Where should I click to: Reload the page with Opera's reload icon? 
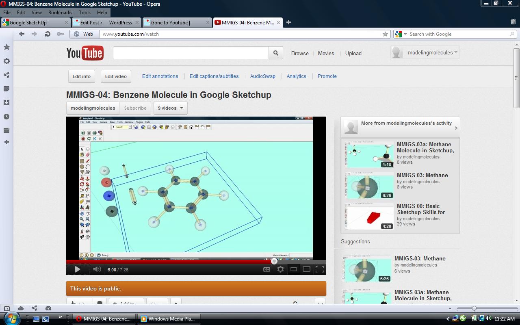[48, 34]
